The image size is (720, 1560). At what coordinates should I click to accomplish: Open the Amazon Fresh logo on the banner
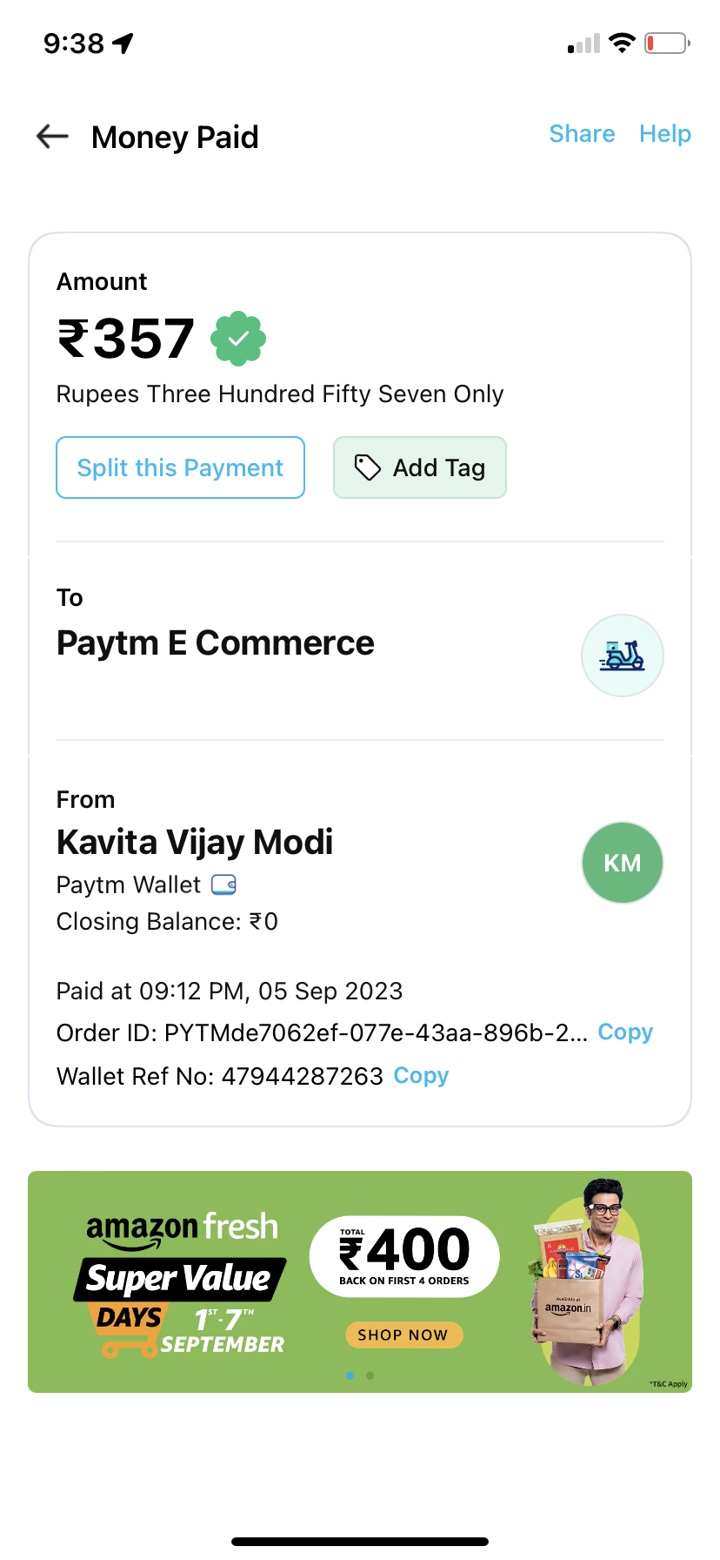point(183,1228)
